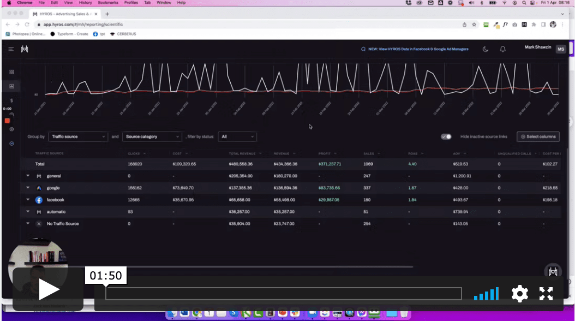Toggle Hide inactive source links switch
The image size is (575, 321).
click(x=446, y=136)
